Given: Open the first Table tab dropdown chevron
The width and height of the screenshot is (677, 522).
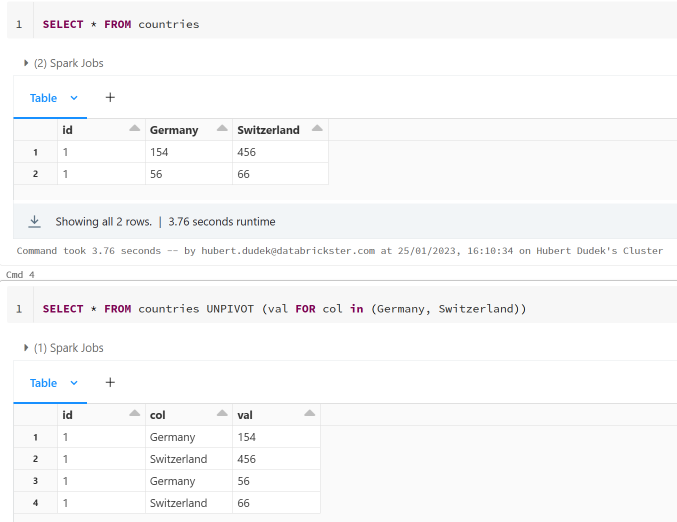Looking at the screenshot, I should point(74,98).
